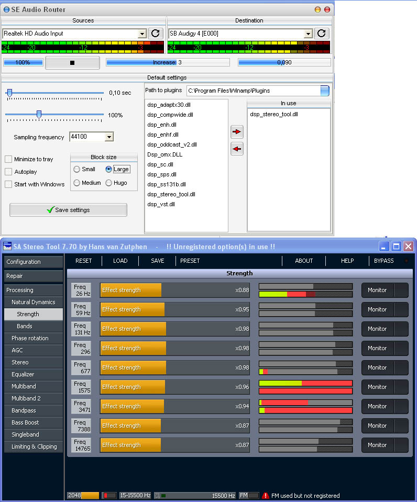Open the Configuration section

tap(34, 262)
